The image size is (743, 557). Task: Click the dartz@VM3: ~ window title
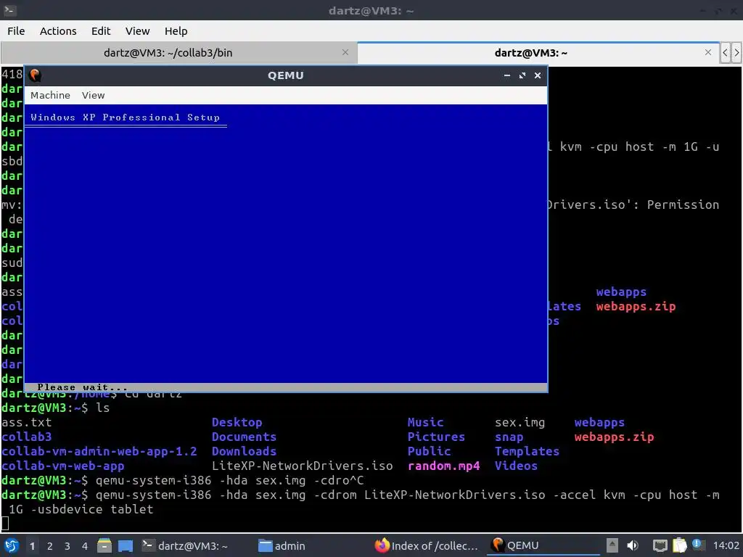(371, 10)
